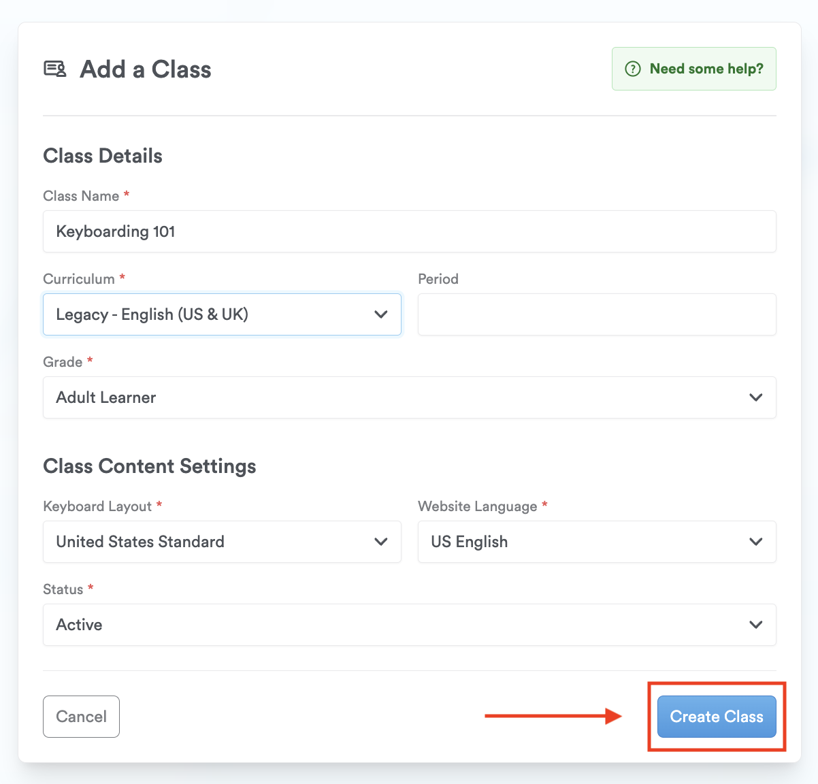
Task: Click the chevron arrow in Grade field
Action: pyautogui.click(x=755, y=397)
